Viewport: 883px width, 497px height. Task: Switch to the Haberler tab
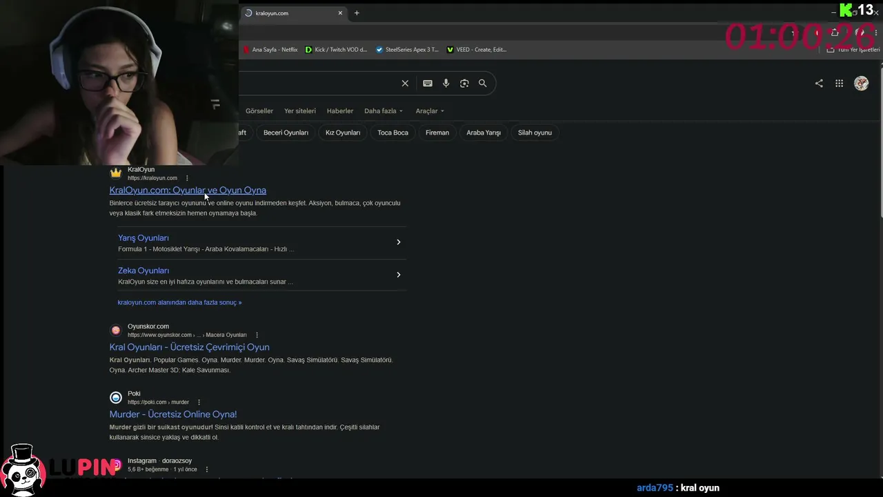click(340, 111)
